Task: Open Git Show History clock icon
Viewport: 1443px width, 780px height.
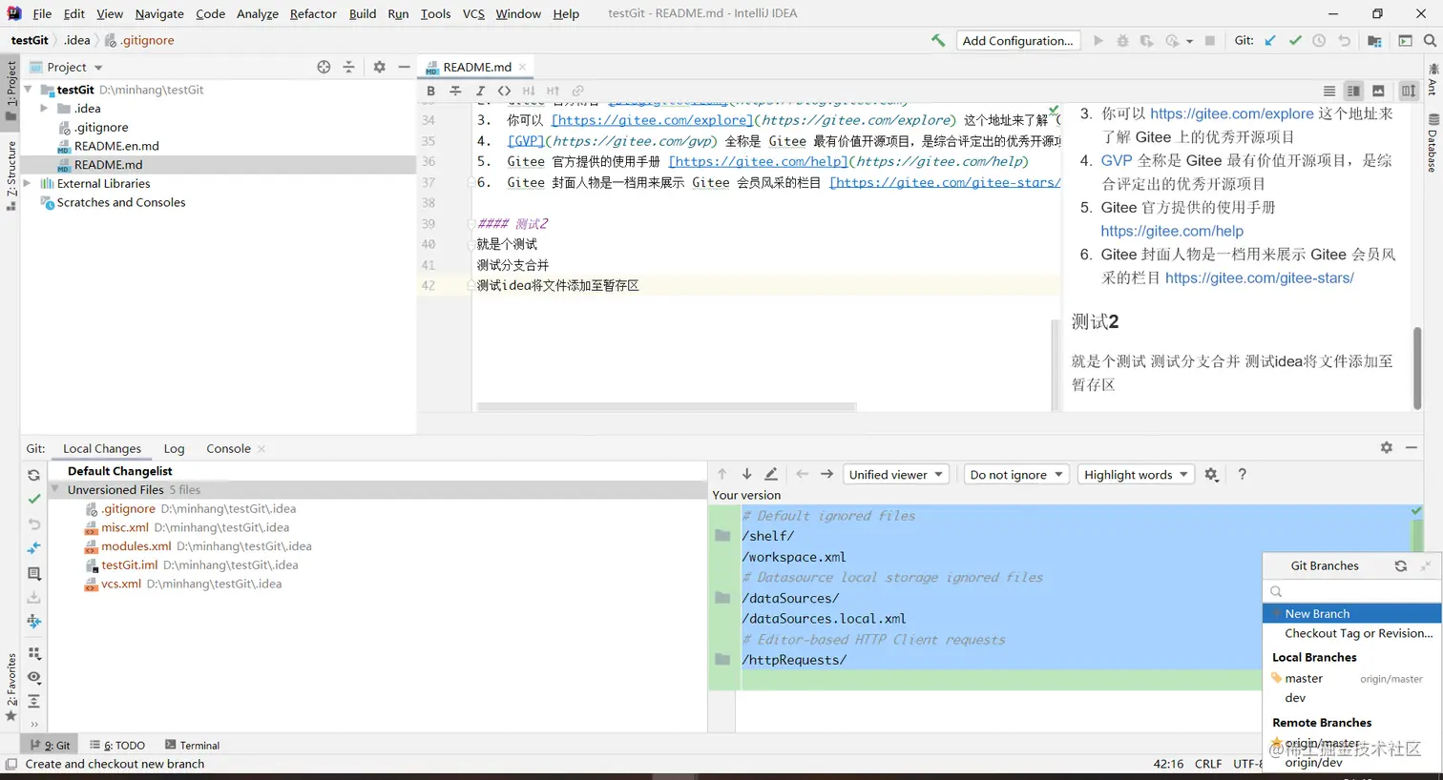Action: point(1319,40)
